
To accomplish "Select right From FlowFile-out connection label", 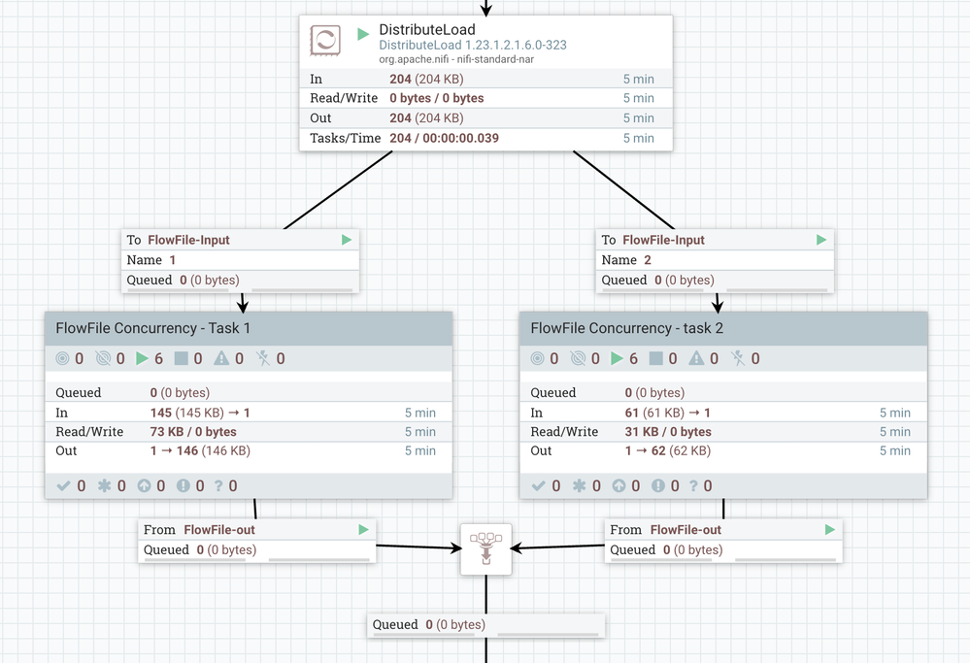I will (723, 540).
